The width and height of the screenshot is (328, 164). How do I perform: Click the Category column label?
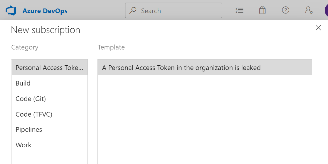25,47
